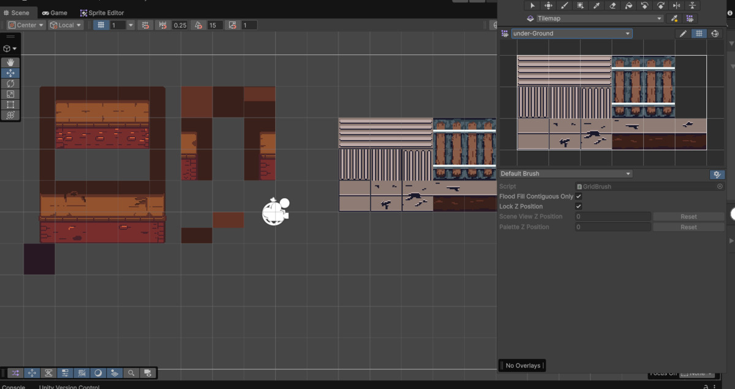
Task: Open the Sprite Editor tab
Action: pyautogui.click(x=102, y=13)
